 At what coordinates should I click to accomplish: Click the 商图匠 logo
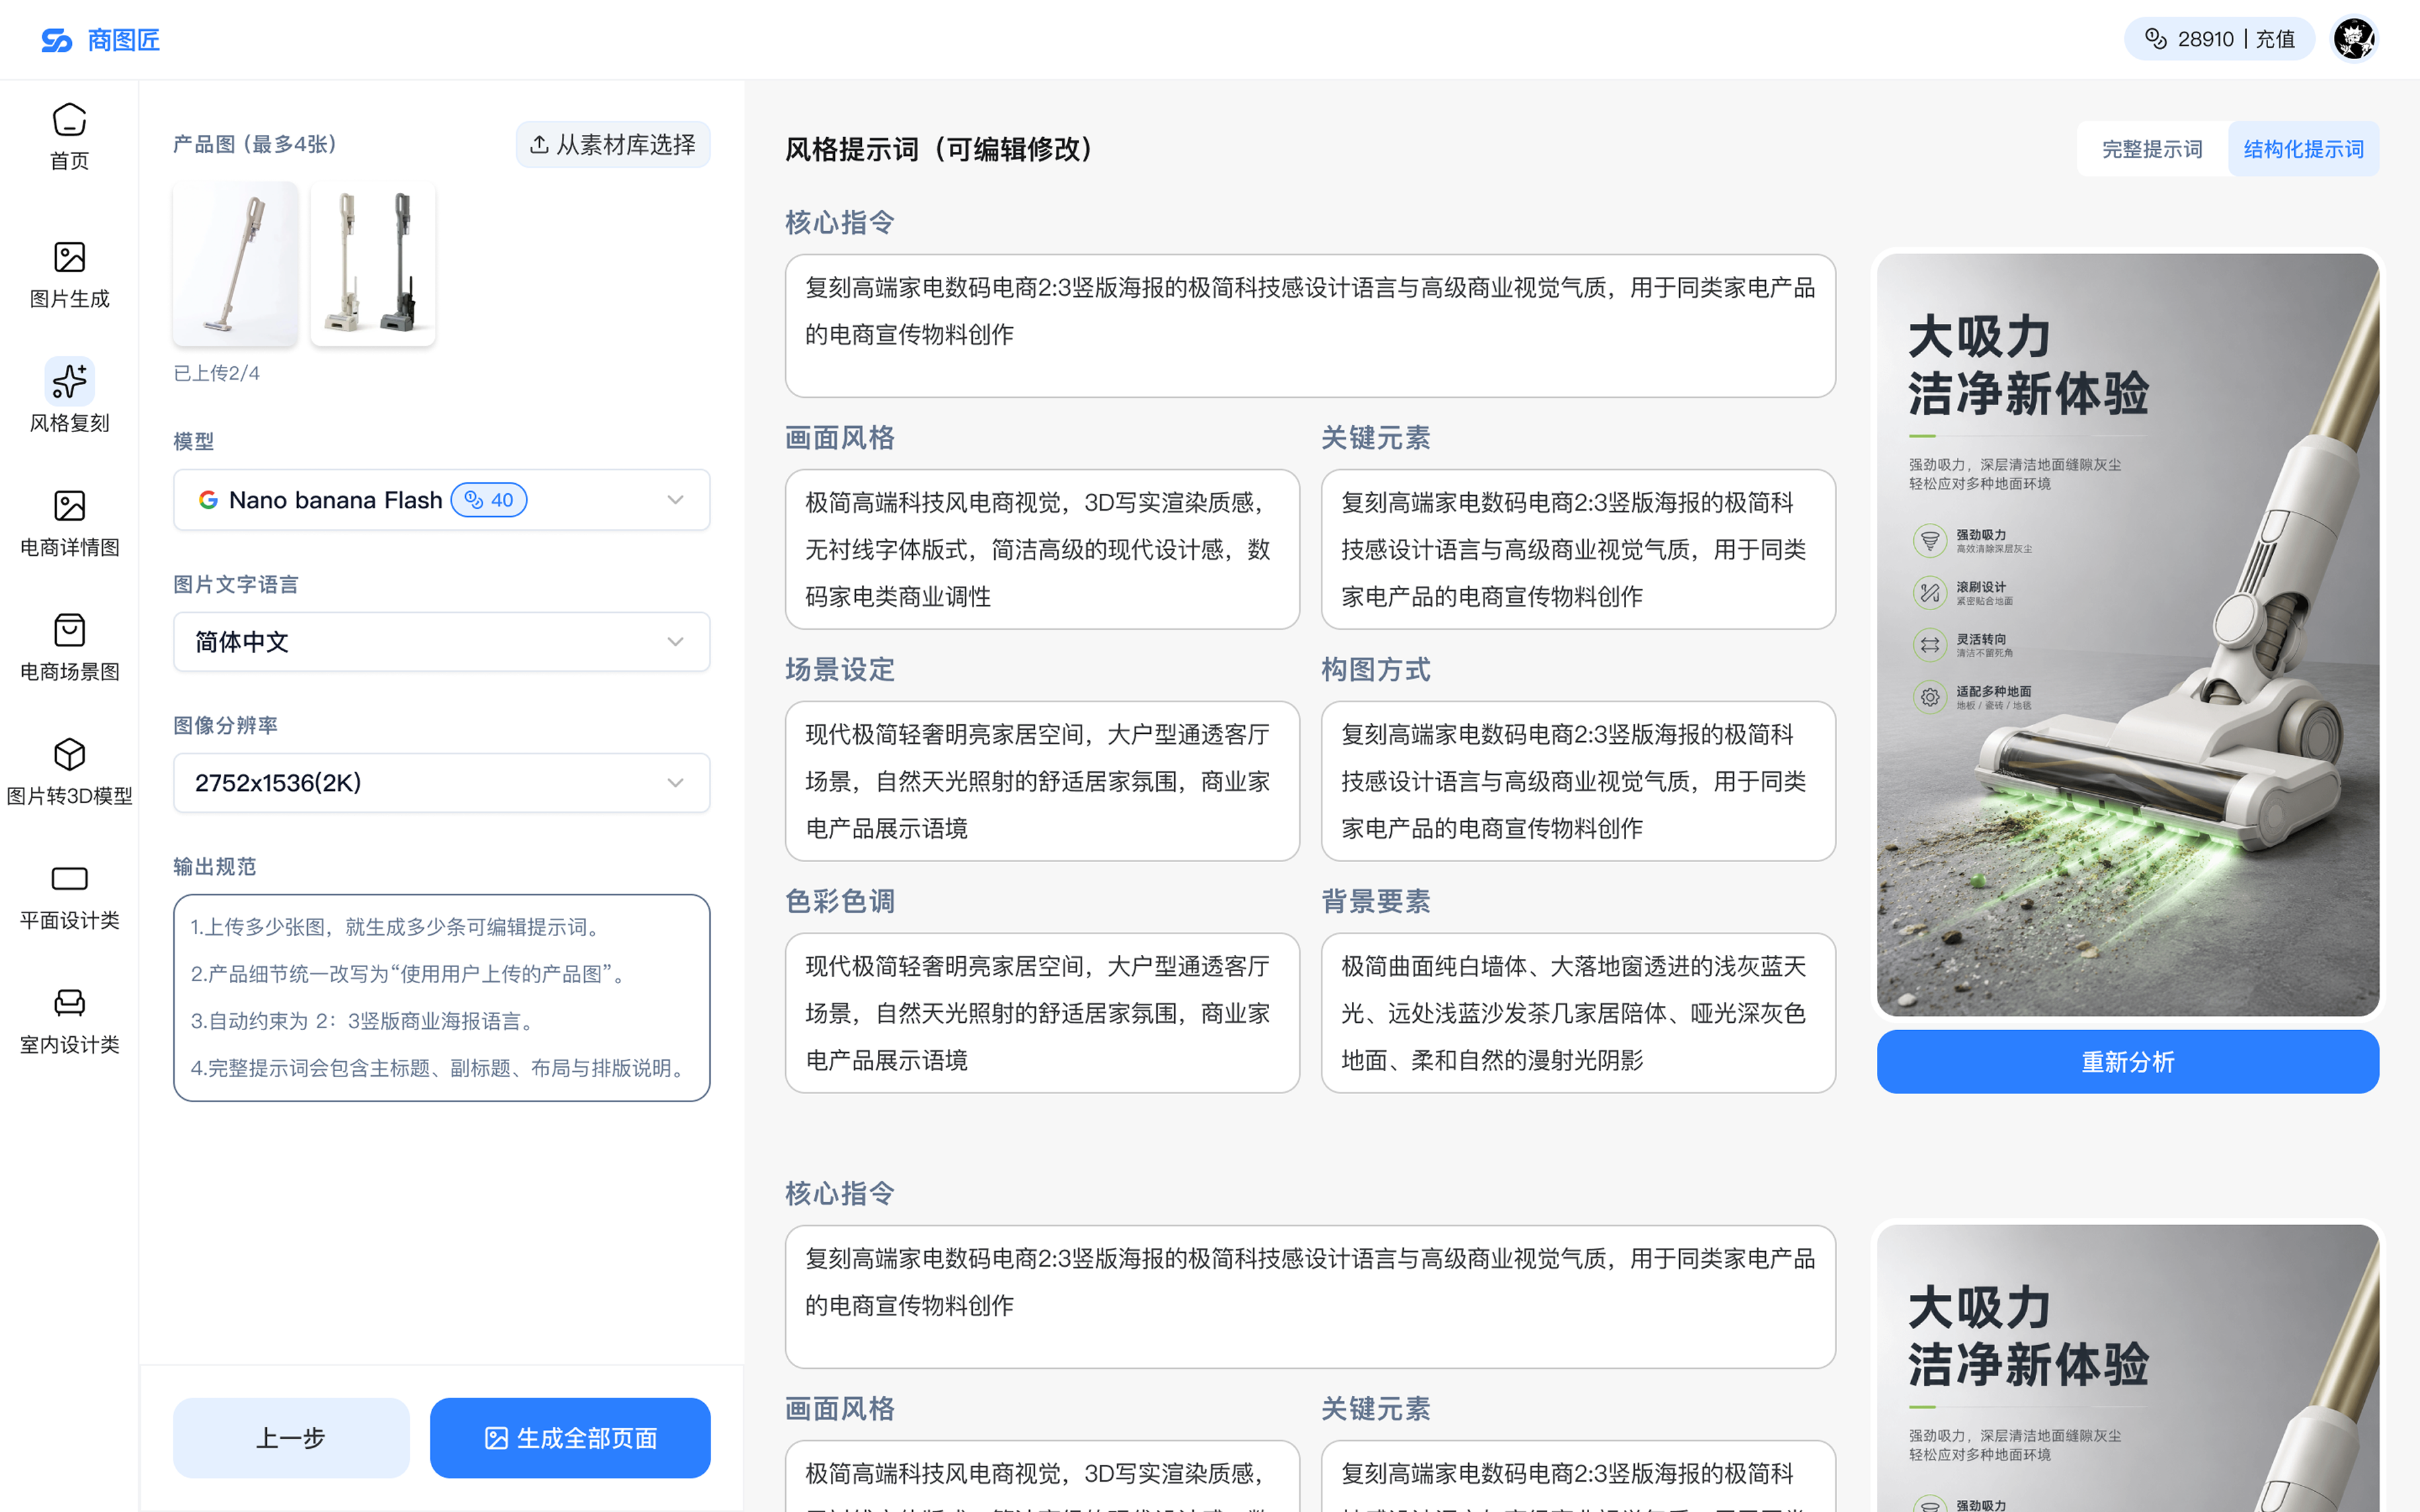(x=100, y=40)
